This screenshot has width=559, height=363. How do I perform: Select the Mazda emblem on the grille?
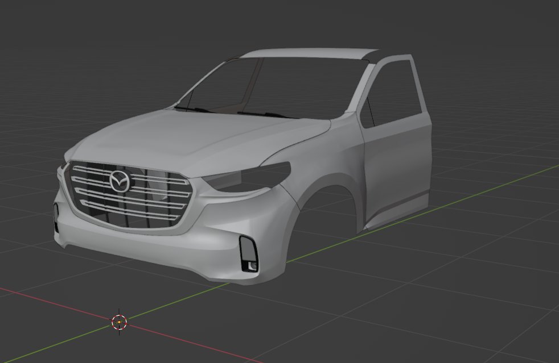120,182
